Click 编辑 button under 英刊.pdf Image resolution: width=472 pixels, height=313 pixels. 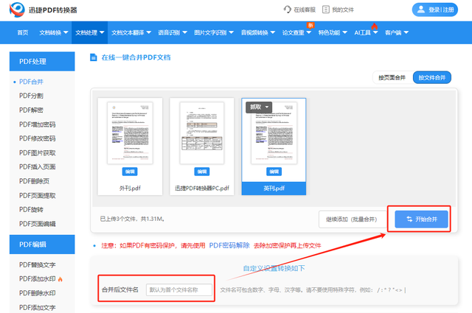click(x=274, y=172)
